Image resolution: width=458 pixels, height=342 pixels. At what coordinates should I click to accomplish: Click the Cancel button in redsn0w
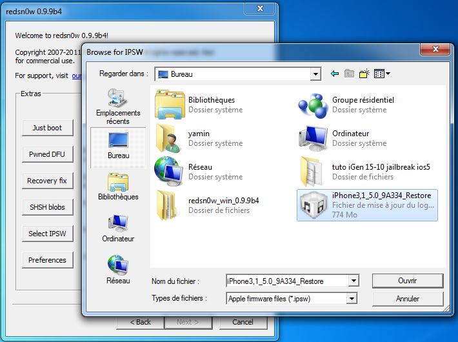click(243, 322)
